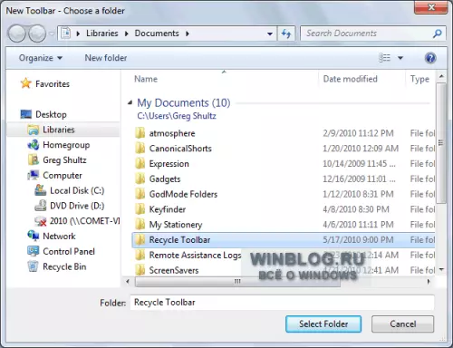Click the New folder button
The image size is (453, 348).
coord(106,58)
